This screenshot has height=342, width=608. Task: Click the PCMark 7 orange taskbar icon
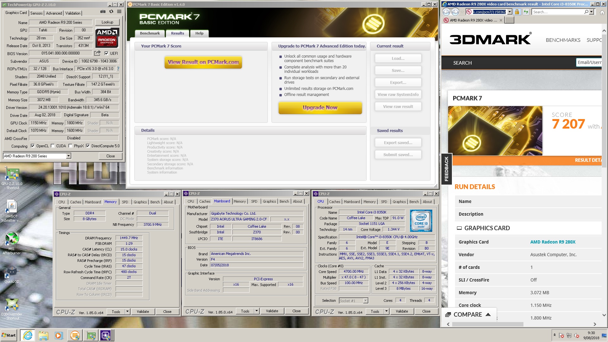(x=75, y=335)
